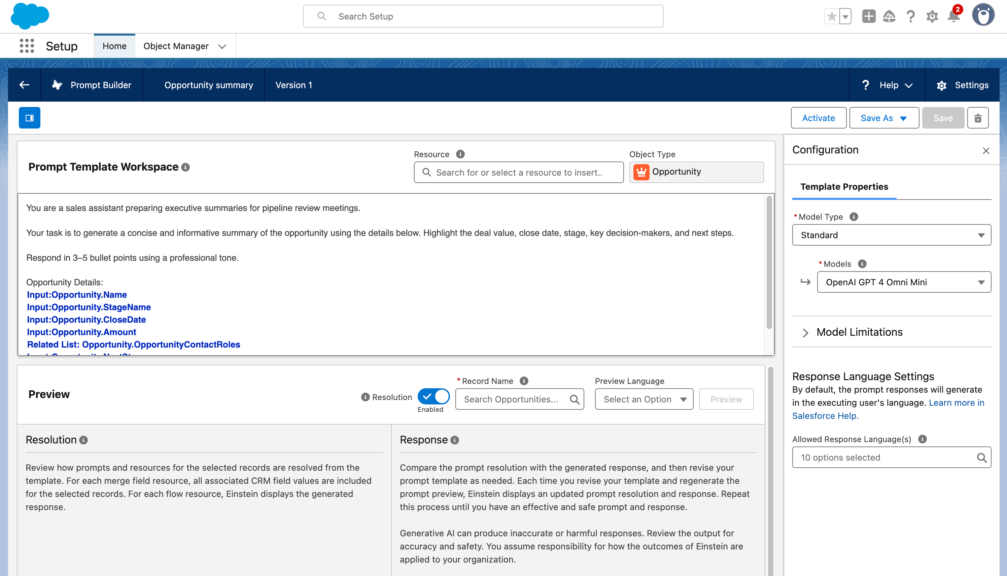
Task: Open the Model Type Standard dropdown
Action: 892,235
